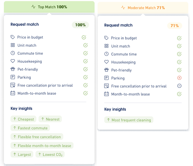This screenshot has height=166, width=193.
Task: Click the Pet-friendly paw icon in Top Match card
Action: click(x=13, y=69)
